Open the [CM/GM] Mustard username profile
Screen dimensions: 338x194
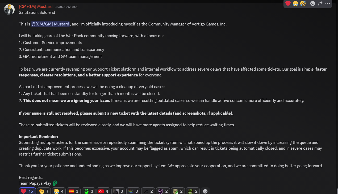(36, 7)
